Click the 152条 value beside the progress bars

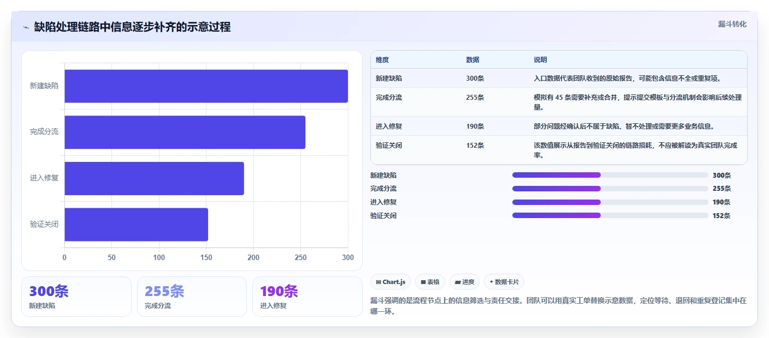pyautogui.click(x=721, y=215)
